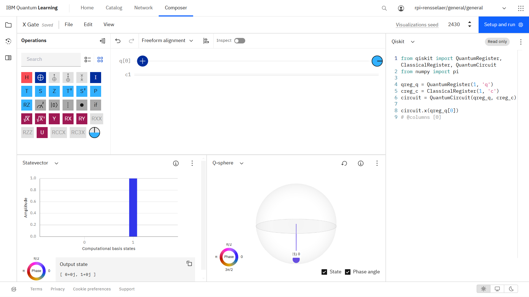Image resolution: width=529 pixels, height=297 pixels.
Task: Toggle the Inspect switch
Action: pos(240,41)
